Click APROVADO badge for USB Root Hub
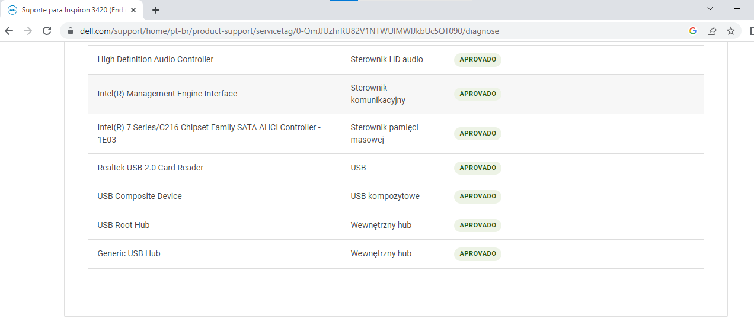The height and width of the screenshot is (335, 754). (x=478, y=225)
